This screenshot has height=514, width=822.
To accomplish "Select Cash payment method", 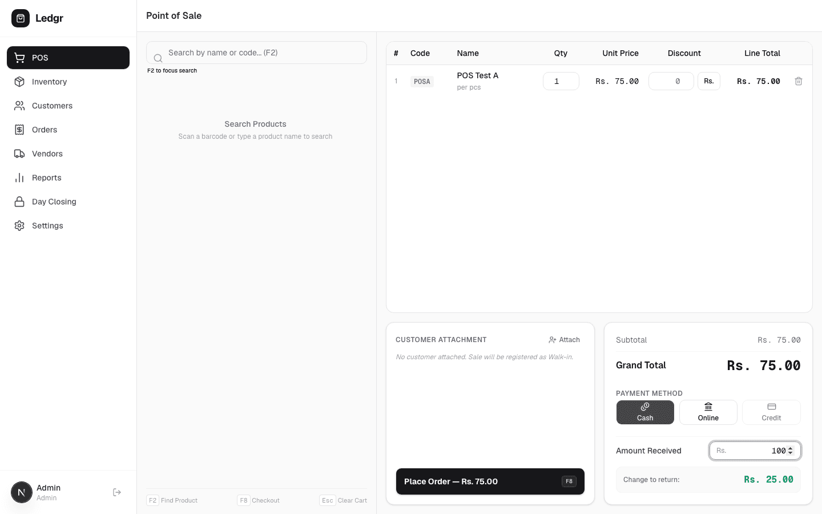I will click(x=645, y=412).
